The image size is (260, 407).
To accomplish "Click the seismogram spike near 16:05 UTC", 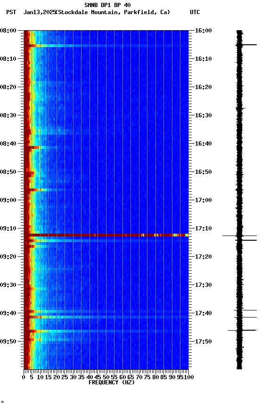I will (246, 45).
